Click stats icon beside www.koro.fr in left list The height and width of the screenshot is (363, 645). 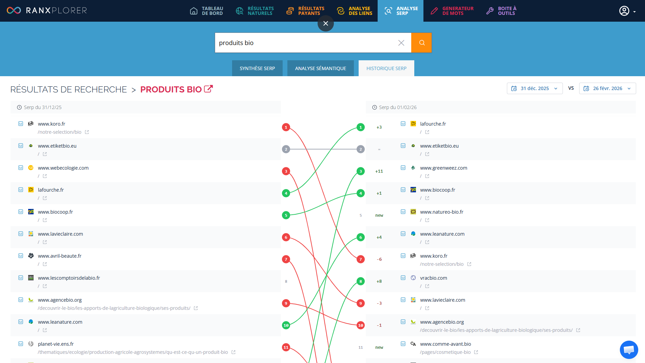(x=21, y=124)
